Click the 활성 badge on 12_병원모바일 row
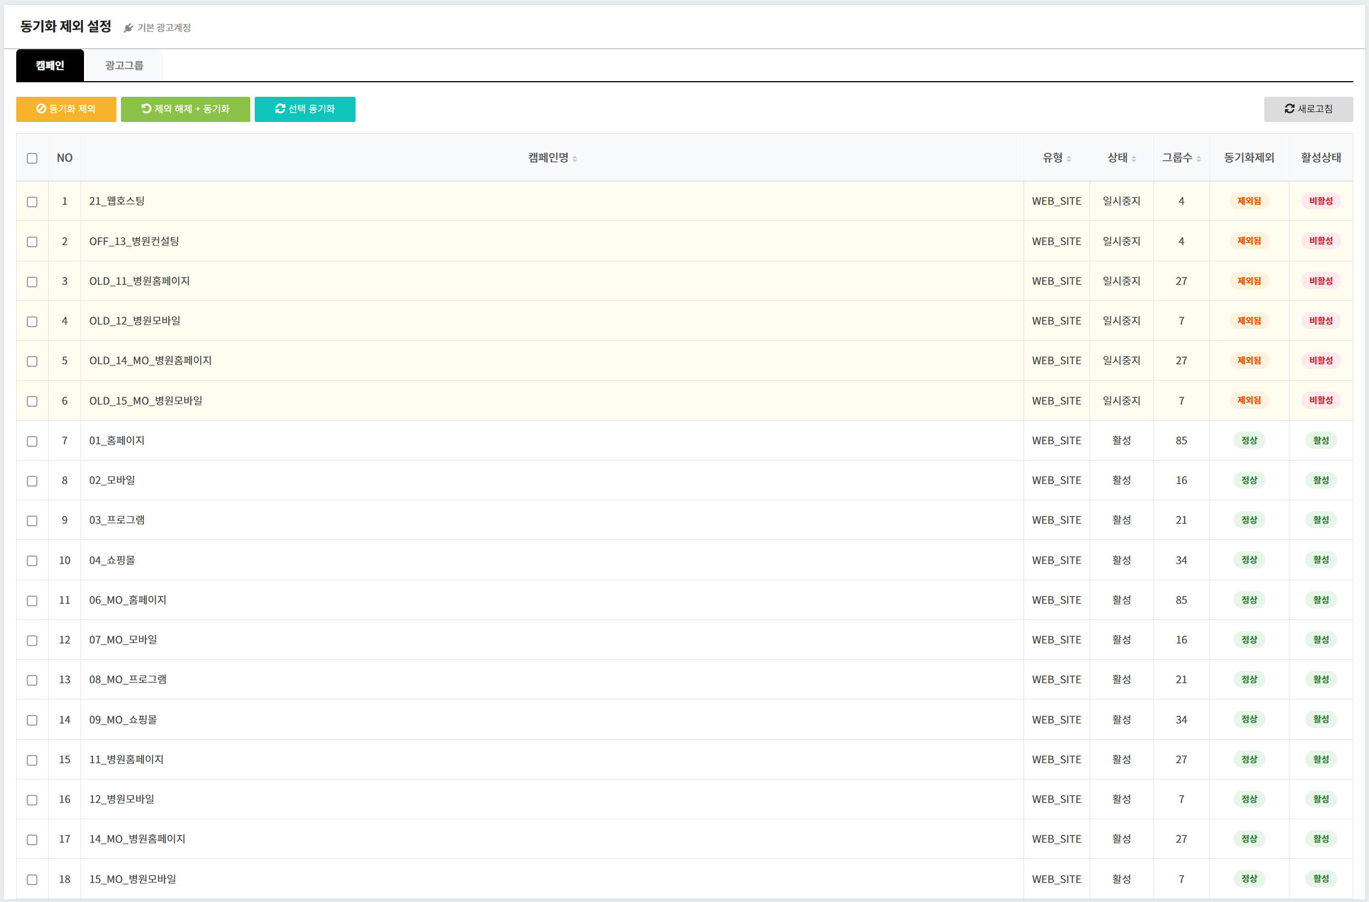1369x902 pixels. pyautogui.click(x=1321, y=800)
